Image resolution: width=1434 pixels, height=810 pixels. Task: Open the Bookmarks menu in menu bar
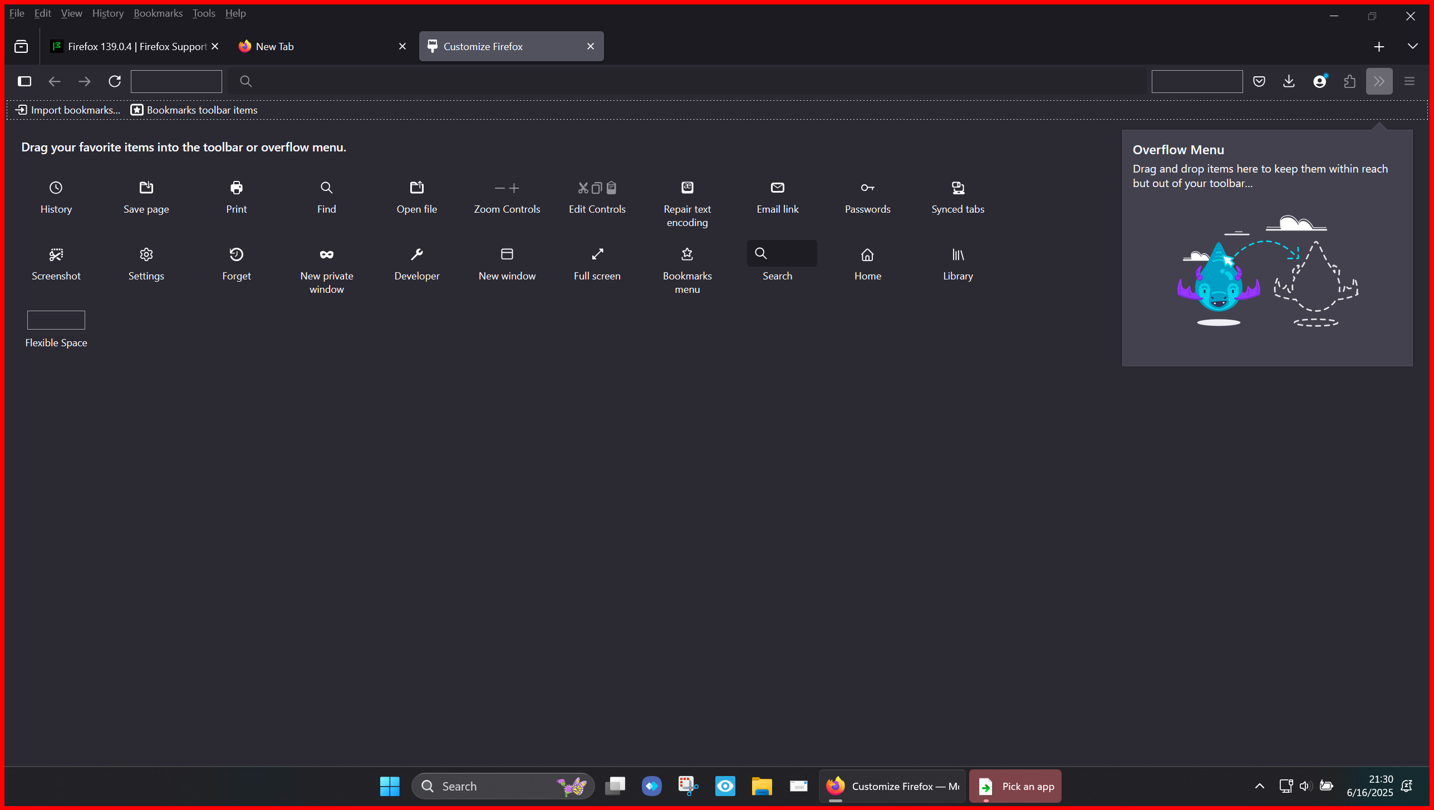coord(158,13)
